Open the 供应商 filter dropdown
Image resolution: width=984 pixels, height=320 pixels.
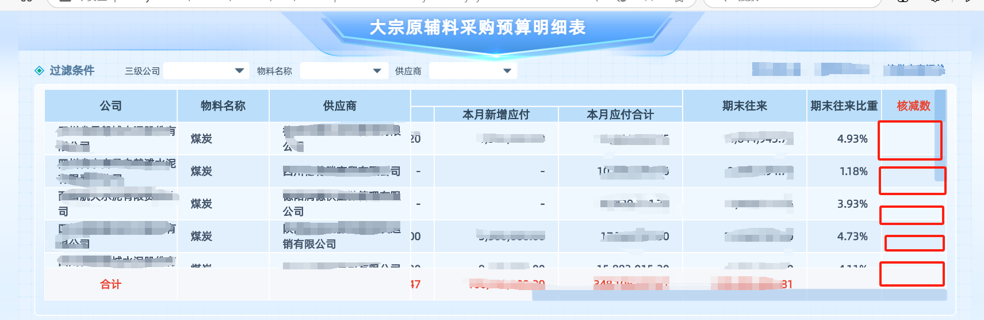[473, 71]
